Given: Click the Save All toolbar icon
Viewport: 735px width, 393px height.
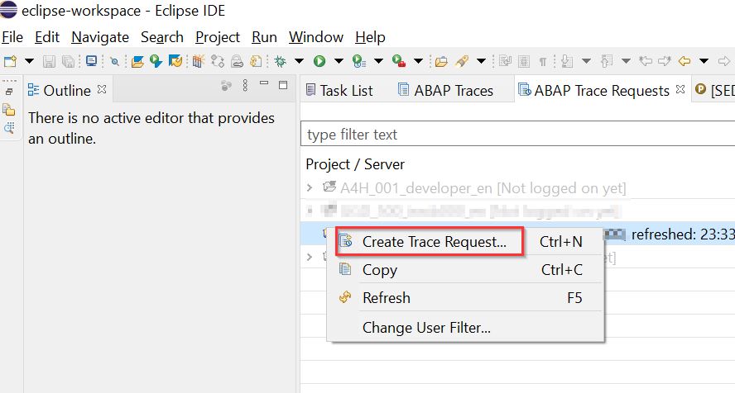Looking at the screenshot, I should [x=69, y=61].
